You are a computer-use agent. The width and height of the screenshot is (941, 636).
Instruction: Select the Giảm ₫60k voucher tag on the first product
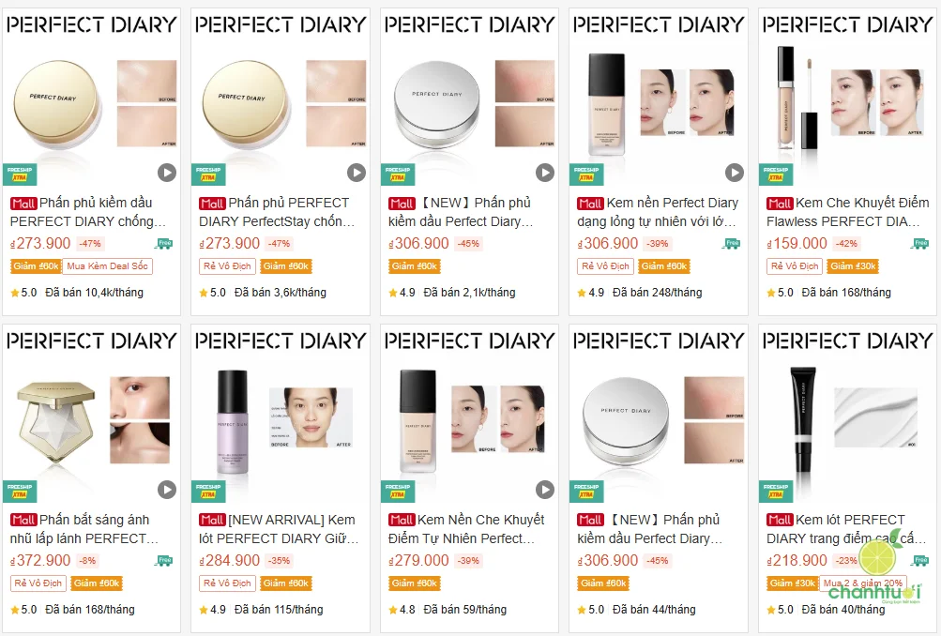tap(35, 265)
